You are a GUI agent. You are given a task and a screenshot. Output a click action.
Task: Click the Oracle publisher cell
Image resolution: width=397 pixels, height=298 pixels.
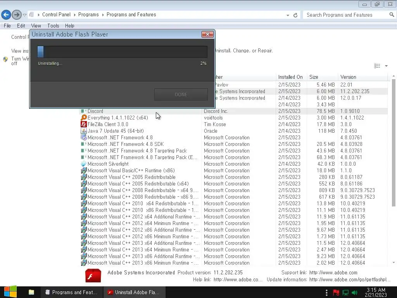coord(211,131)
